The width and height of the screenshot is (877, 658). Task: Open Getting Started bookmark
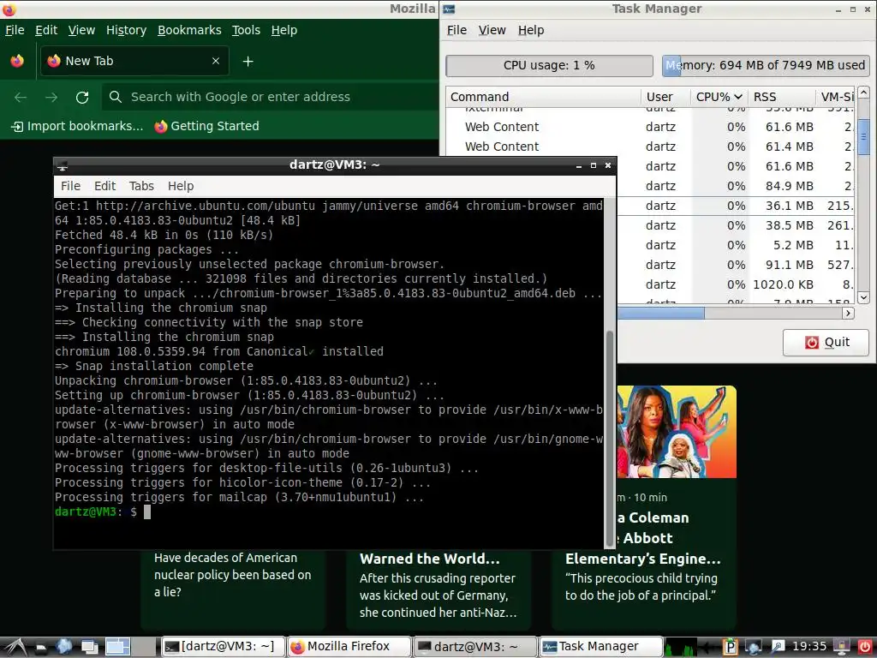click(x=207, y=127)
